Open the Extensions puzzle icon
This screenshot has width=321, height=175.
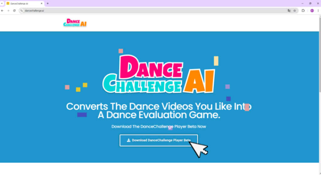(303, 11)
